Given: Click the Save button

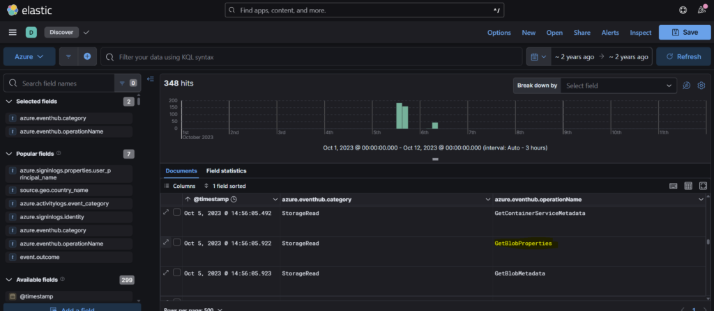Looking at the screenshot, I should point(683,32).
